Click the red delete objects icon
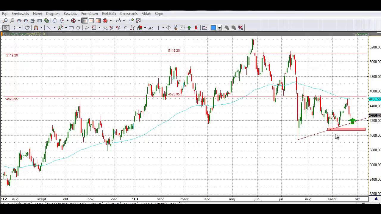 [241, 28]
